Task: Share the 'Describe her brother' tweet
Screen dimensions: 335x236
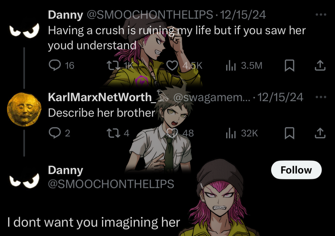Action: 320,133
